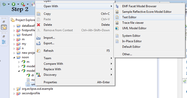Image resolution: width=187 pixels, height=98 pixels.
Task: Click the Copy pages icon
Action: (38, 14)
